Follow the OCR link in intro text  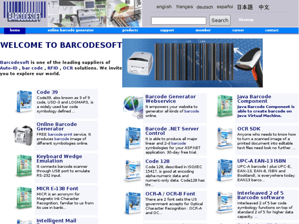pyautogui.click(x=68, y=68)
